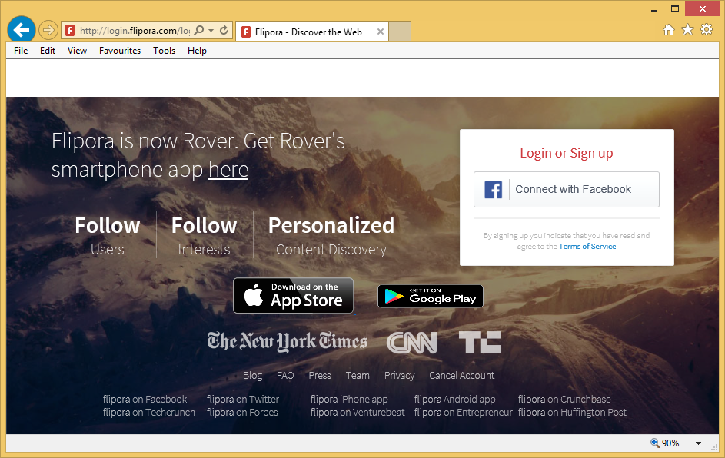This screenshot has height=458, width=725.
Task: Click Get it on Google Play badge
Action: point(431,297)
